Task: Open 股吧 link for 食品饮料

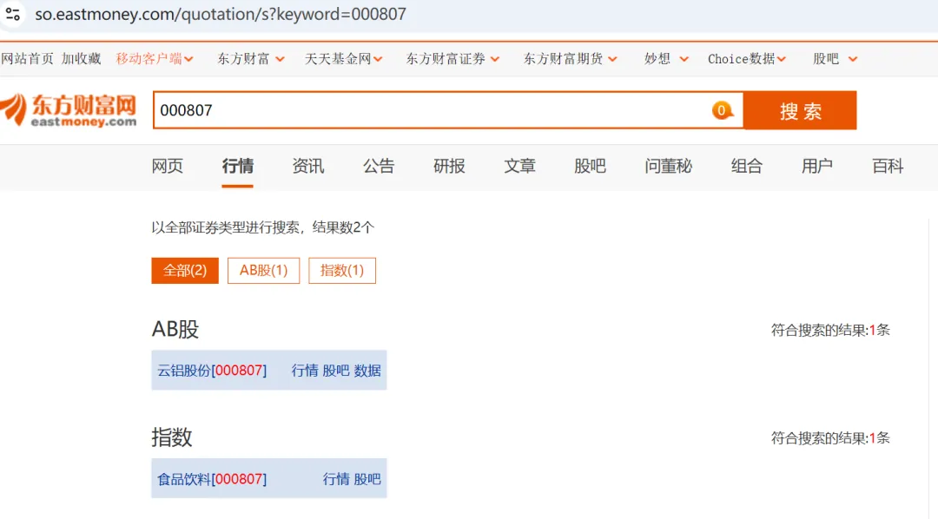Action: point(367,479)
